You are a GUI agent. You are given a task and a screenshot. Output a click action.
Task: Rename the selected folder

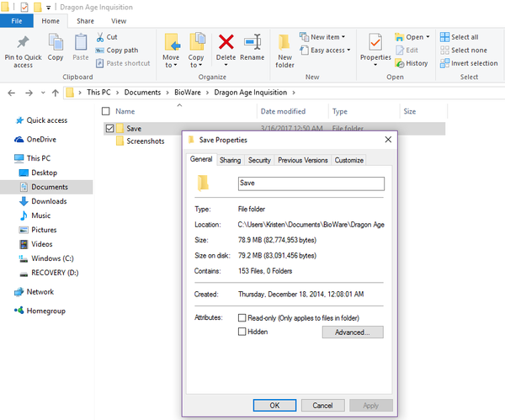tap(252, 47)
